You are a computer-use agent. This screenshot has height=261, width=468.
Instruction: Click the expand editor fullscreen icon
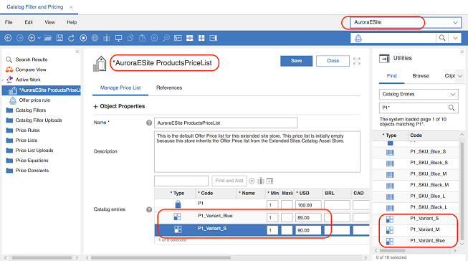click(357, 61)
